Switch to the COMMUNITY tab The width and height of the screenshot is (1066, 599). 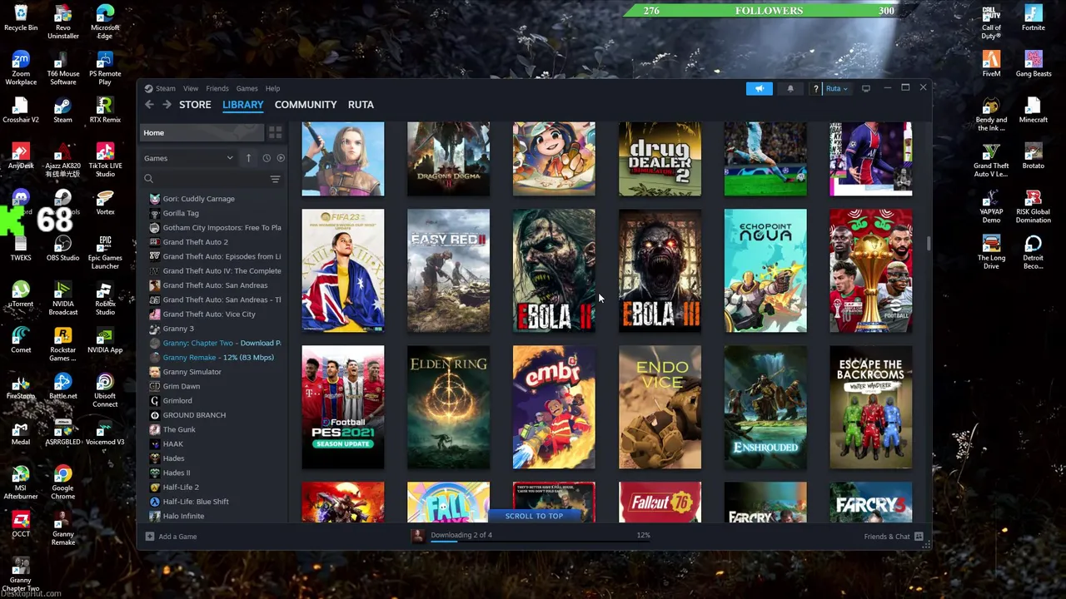click(x=306, y=105)
